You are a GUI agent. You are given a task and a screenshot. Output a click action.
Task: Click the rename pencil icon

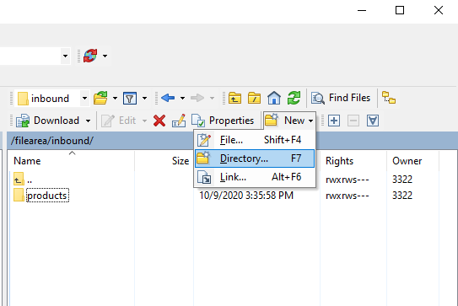tap(179, 121)
